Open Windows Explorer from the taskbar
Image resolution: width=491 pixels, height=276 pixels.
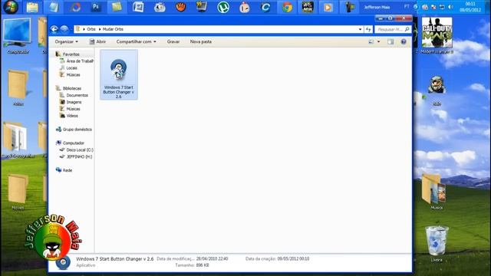click(x=32, y=7)
